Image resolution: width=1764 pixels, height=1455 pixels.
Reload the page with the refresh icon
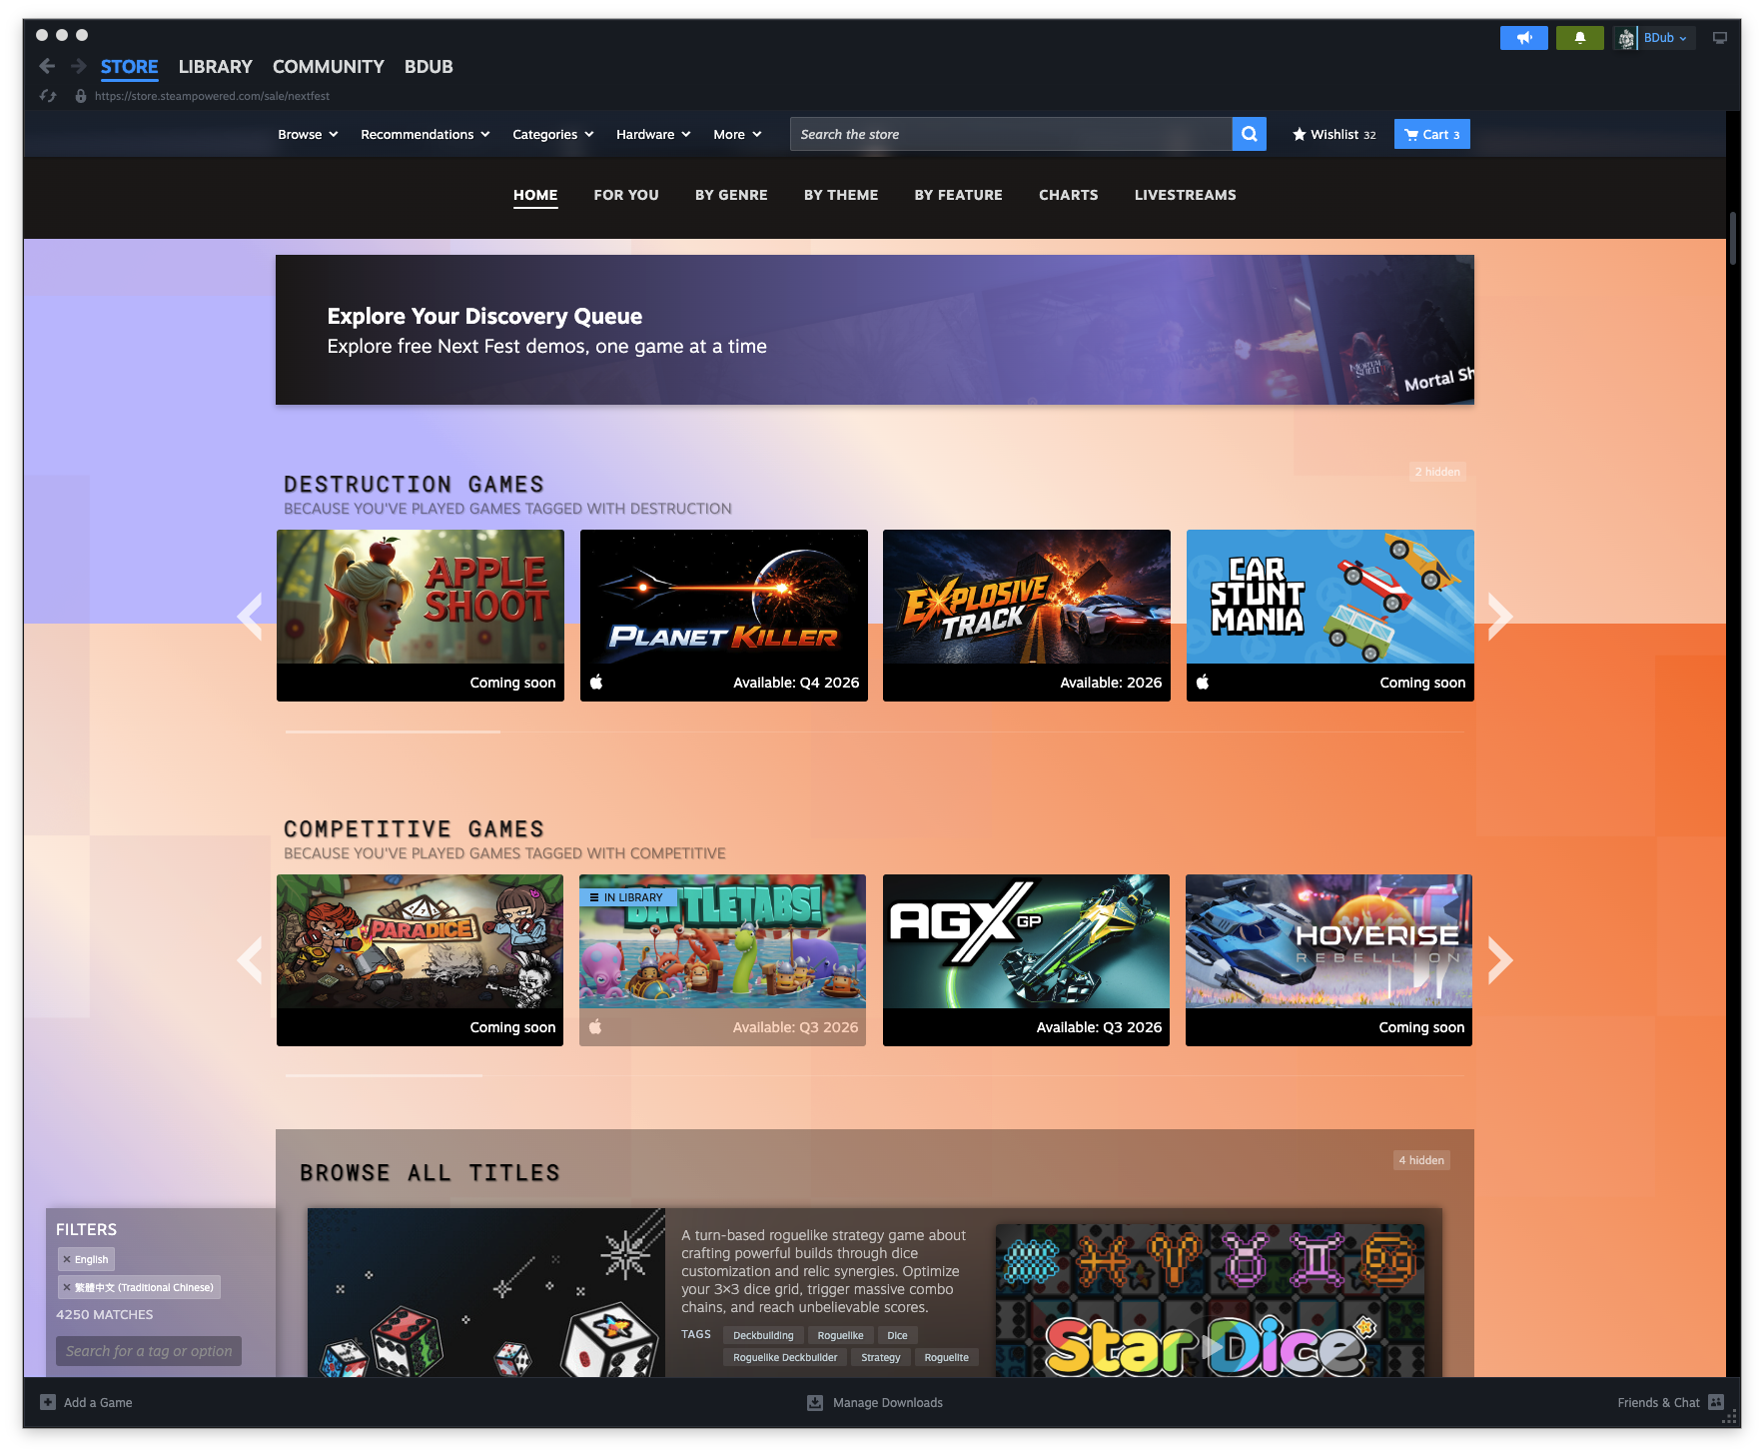point(47,96)
